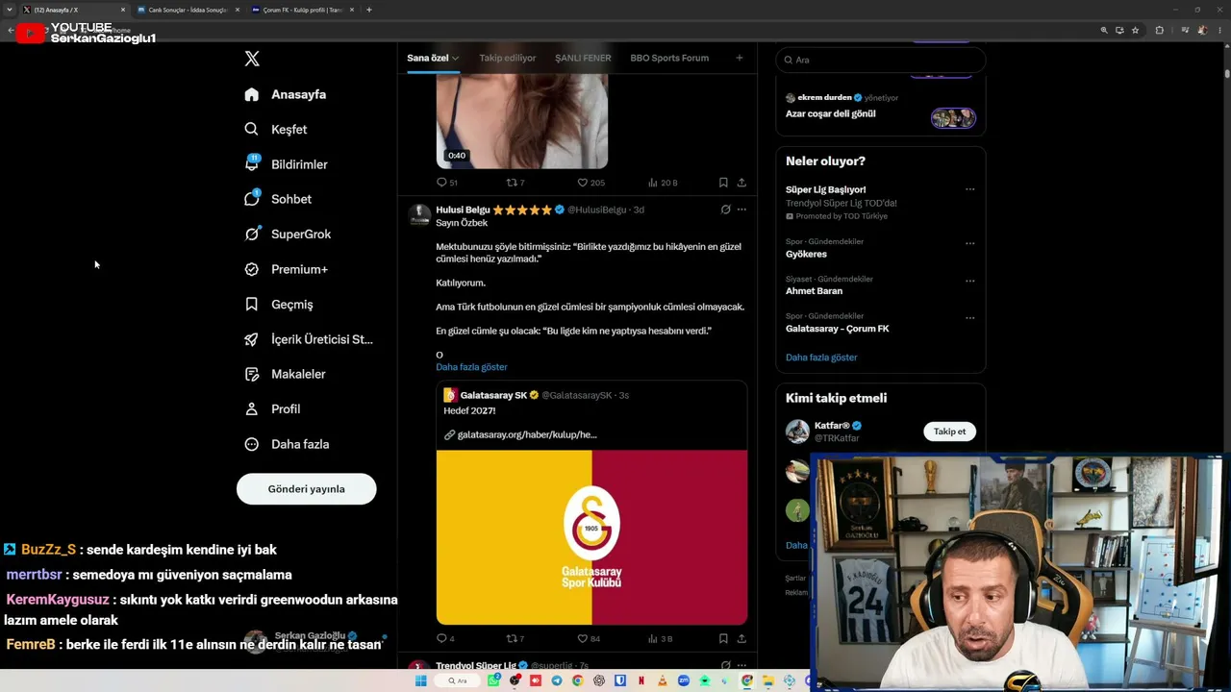Screen dimensions: 1231x692
Task: View analytics of post with 20 B views
Action: tap(663, 183)
